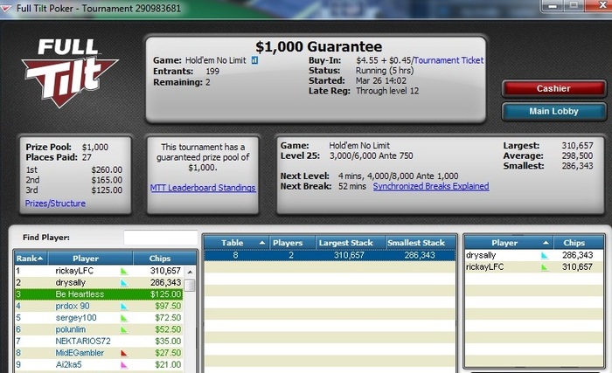
Task: Click into the Find Player search field
Action: [160, 238]
